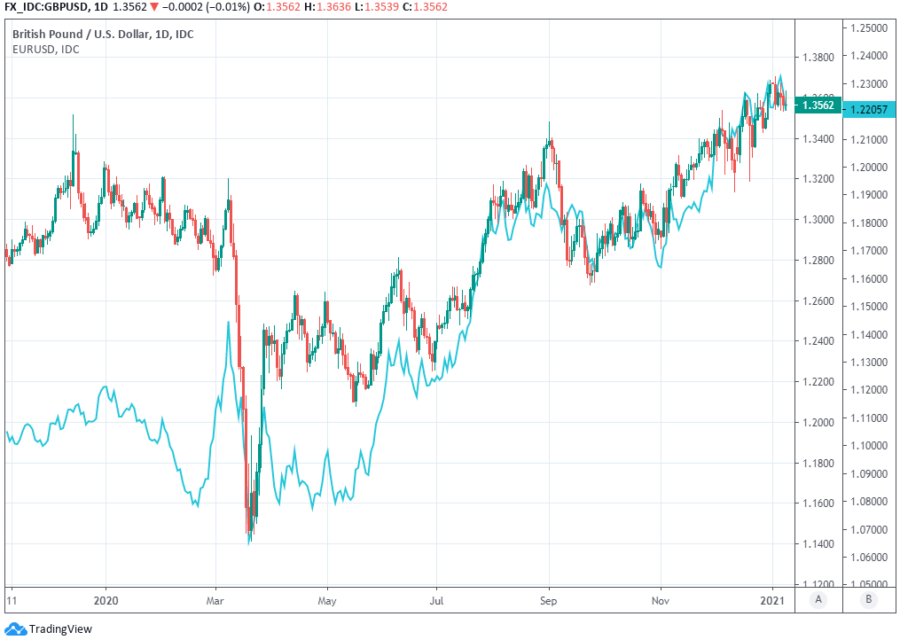Click the TradingView cloud logo icon
The image size is (900, 640).
(x=16, y=629)
